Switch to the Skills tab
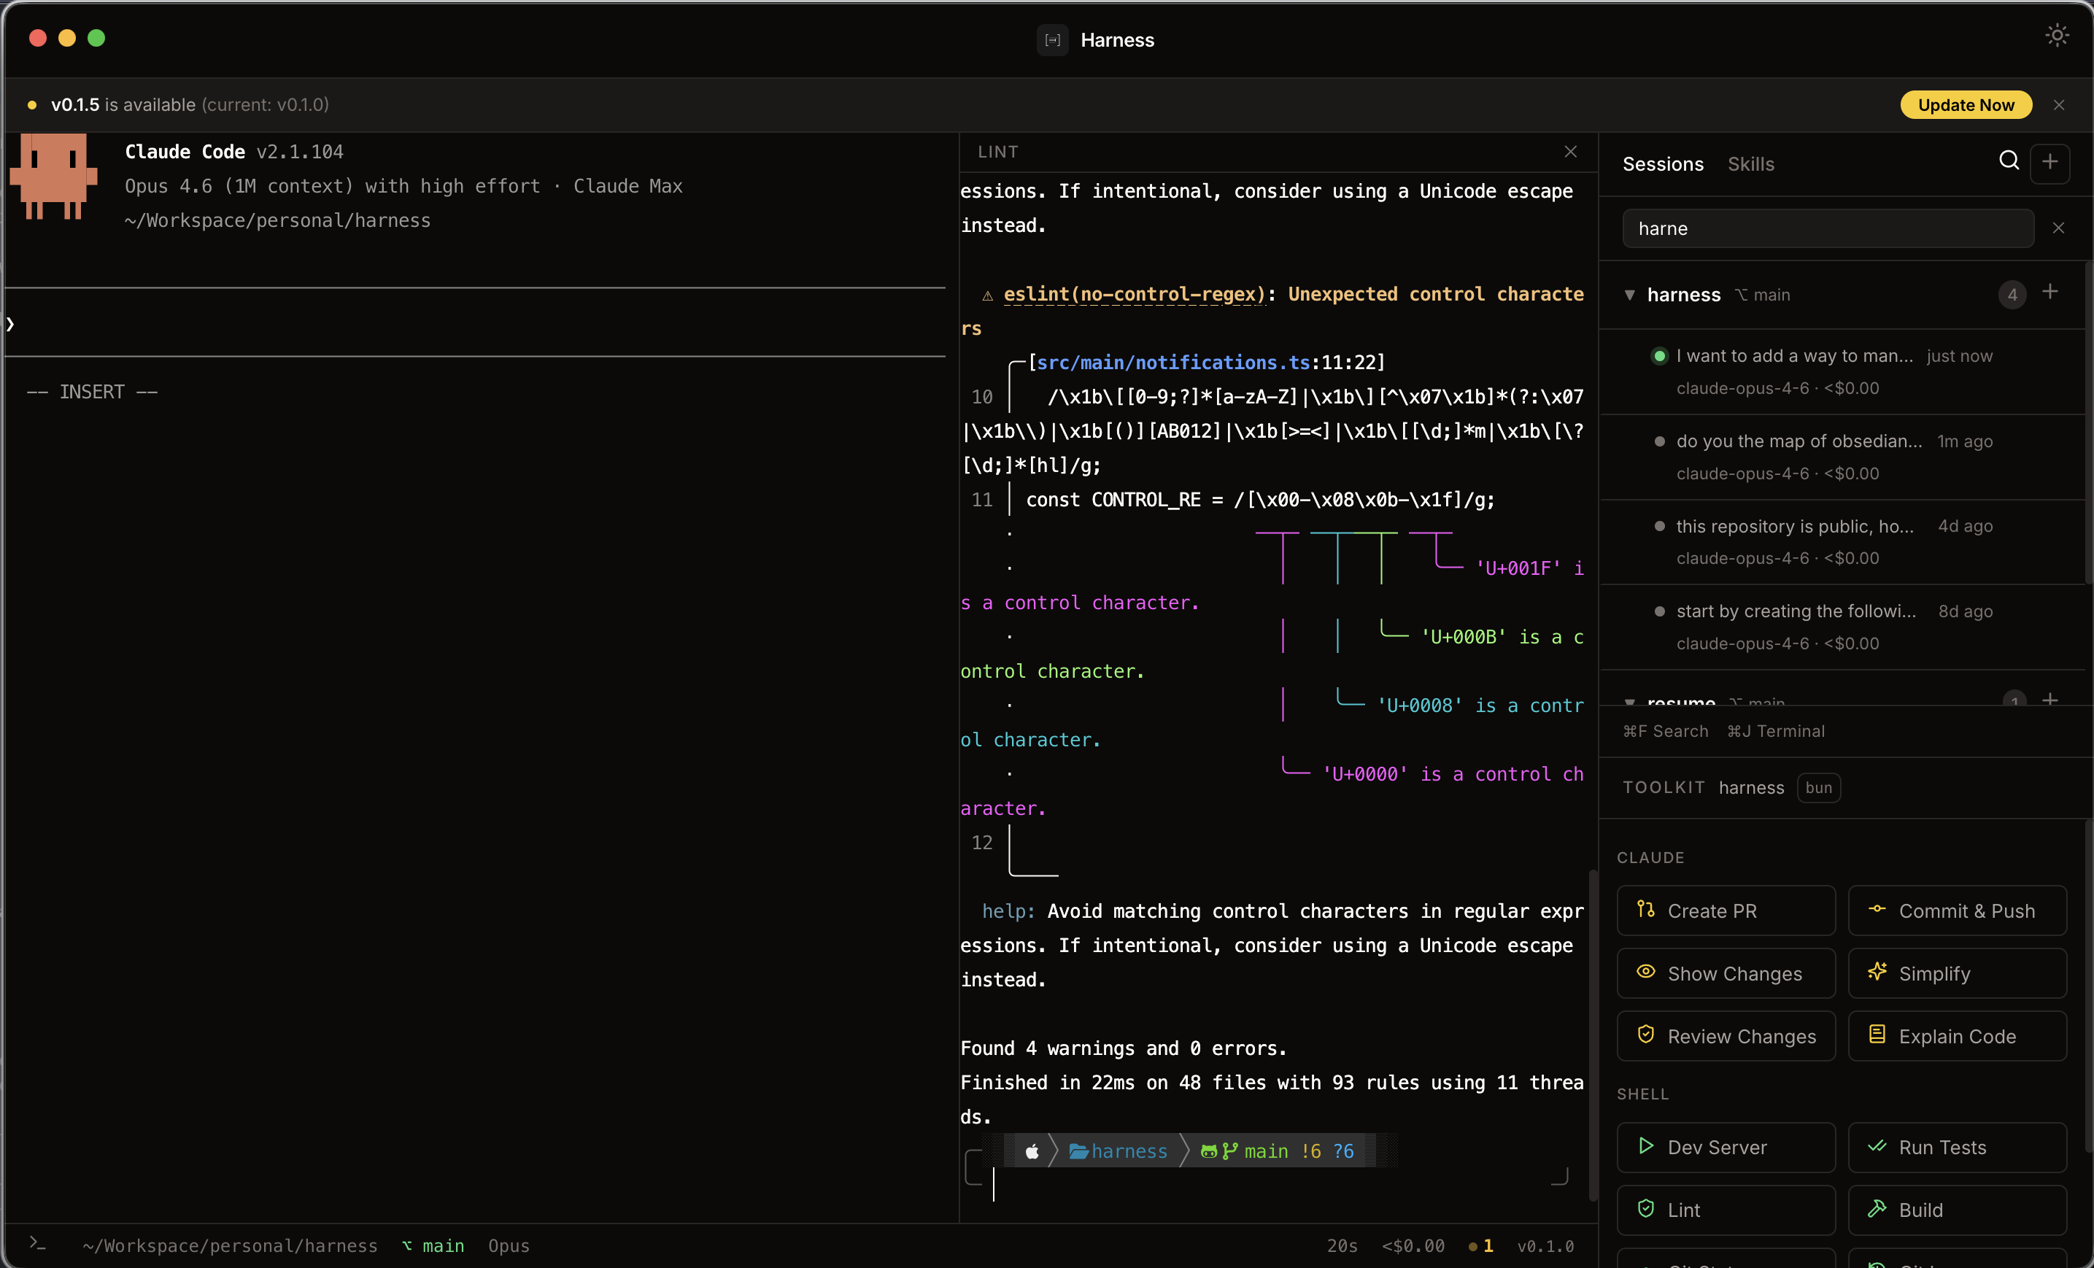This screenshot has width=2094, height=1268. coord(1750,164)
